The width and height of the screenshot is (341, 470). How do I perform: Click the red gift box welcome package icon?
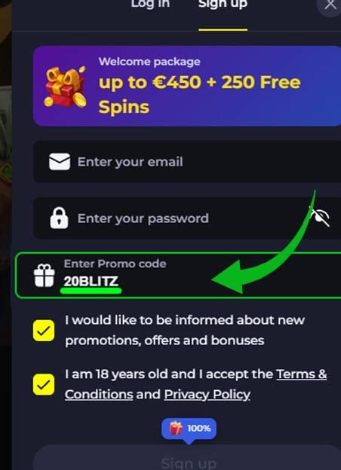[65, 87]
